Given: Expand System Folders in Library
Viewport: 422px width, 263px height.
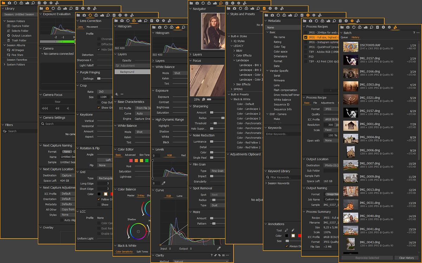Looking at the screenshot, I should (4, 65).
